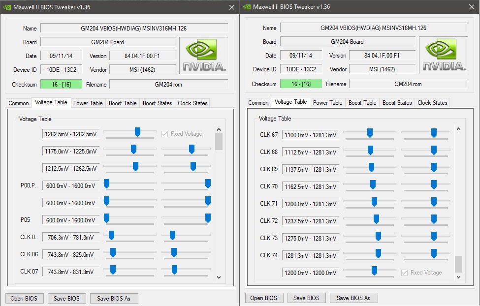Click scroll down arrow in left voltage table

pyautogui.click(x=219, y=277)
